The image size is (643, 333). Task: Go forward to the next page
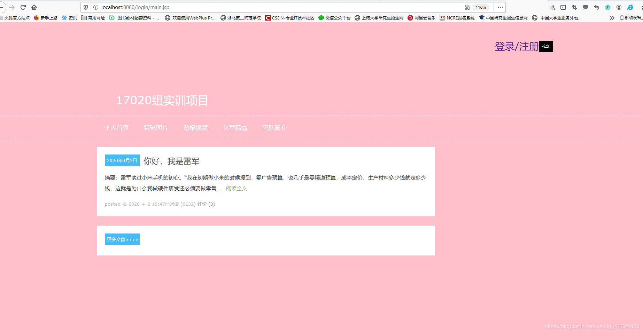[x=12, y=7]
